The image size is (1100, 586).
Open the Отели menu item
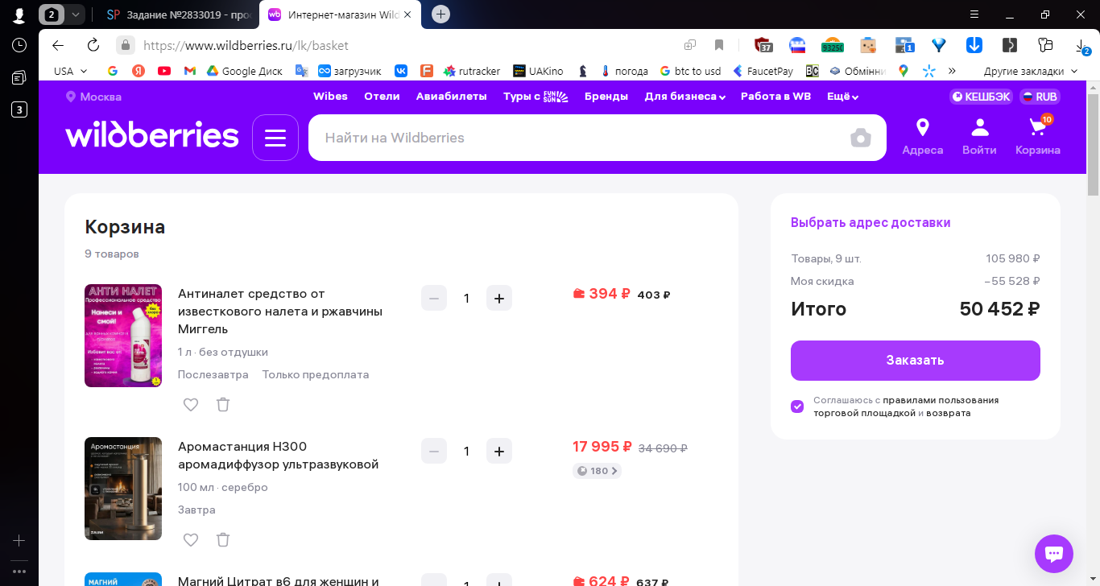(382, 97)
